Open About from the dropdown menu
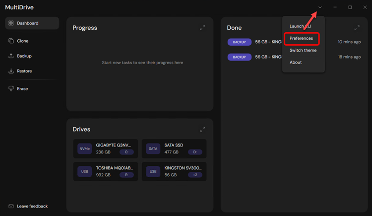The height and width of the screenshot is (216, 372). coord(295,62)
